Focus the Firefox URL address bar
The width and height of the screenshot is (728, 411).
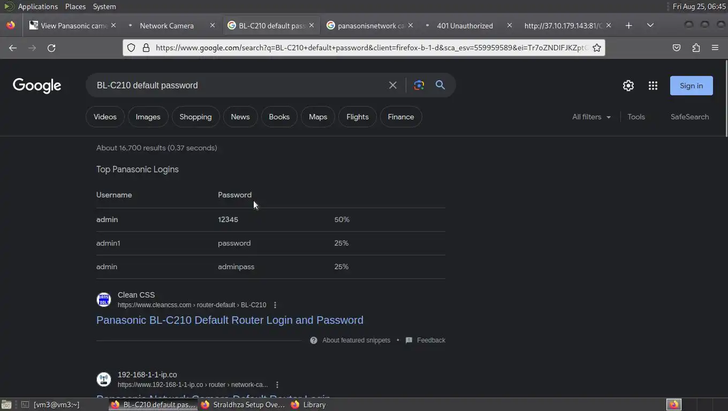coord(371,48)
